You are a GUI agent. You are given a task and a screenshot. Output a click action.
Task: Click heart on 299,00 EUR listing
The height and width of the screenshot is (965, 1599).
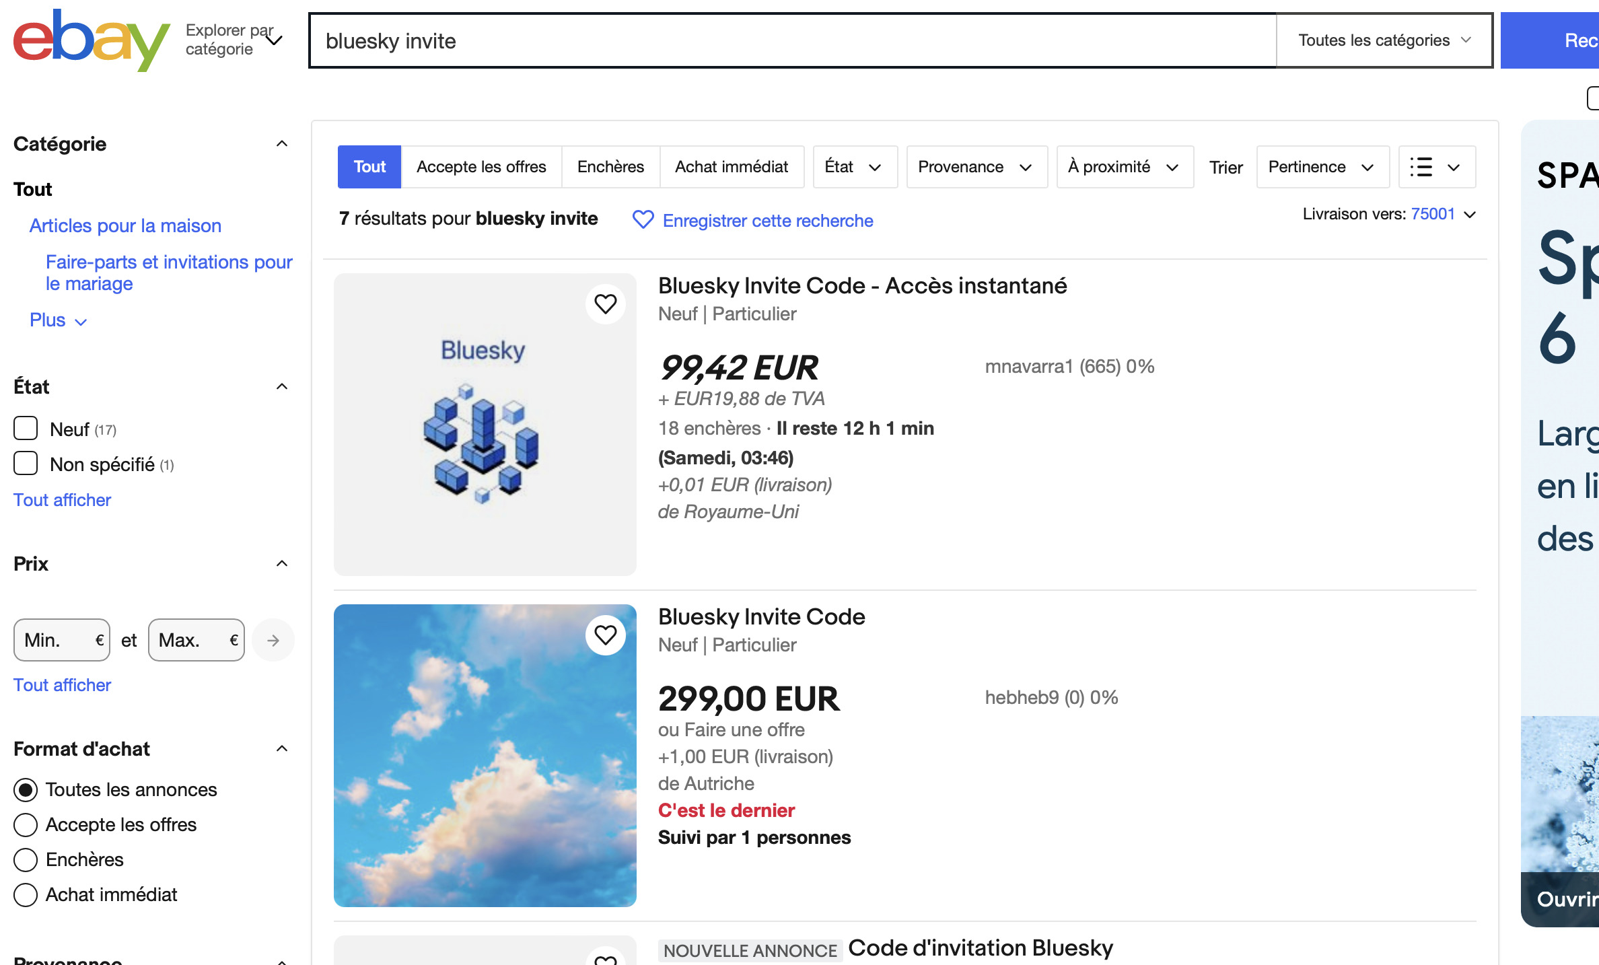[605, 635]
